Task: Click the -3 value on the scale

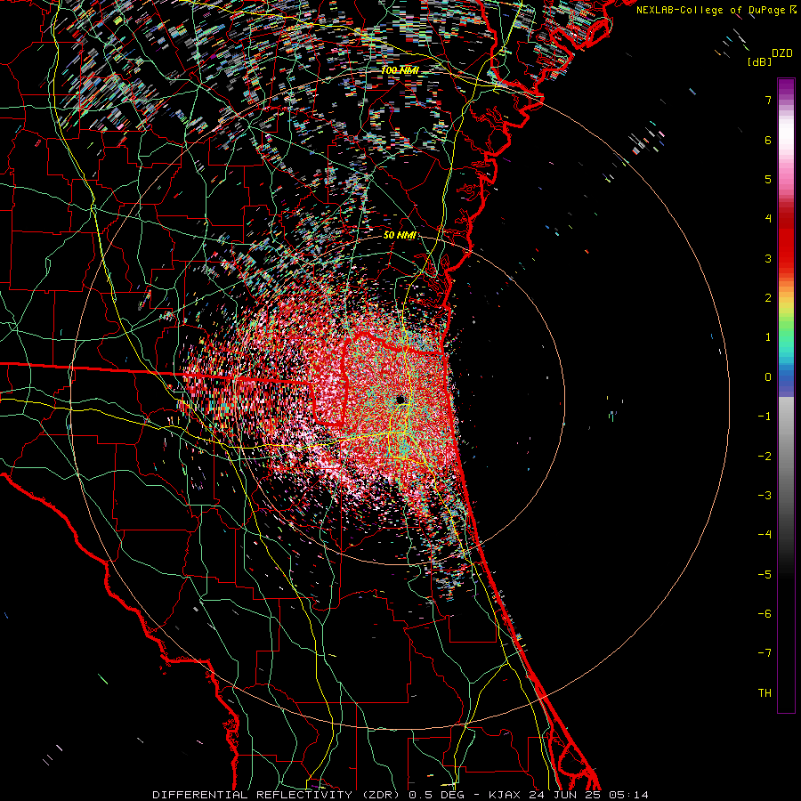Action: [x=765, y=496]
